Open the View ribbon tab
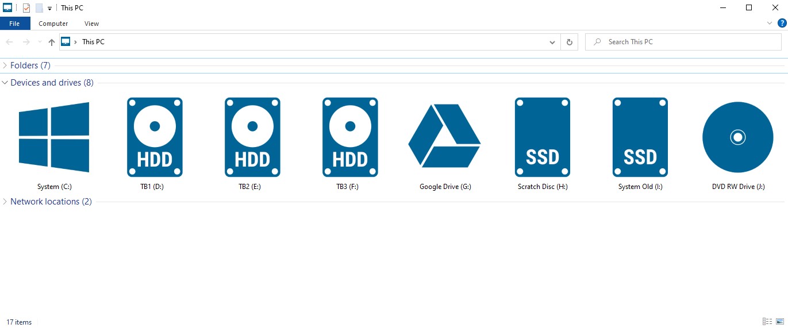788x328 pixels. [92, 24]
